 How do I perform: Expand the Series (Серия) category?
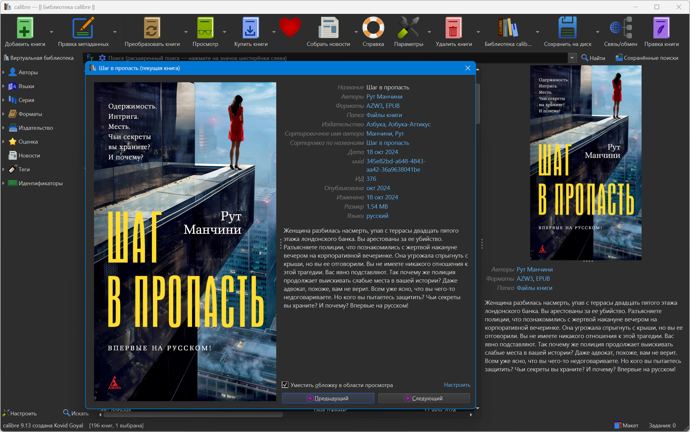3,100
